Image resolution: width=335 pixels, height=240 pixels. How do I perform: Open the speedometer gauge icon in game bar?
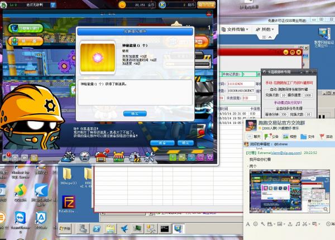pyautogui.click(x=85, y=157)
